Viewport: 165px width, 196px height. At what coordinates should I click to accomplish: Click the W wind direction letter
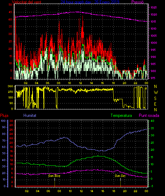(156, 93)
